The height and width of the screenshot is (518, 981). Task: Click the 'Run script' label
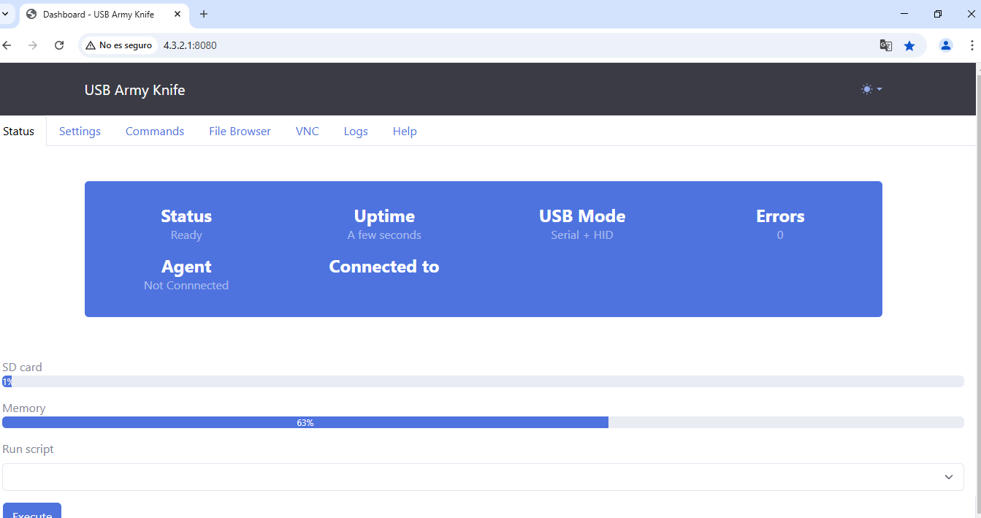pos(28,449)
